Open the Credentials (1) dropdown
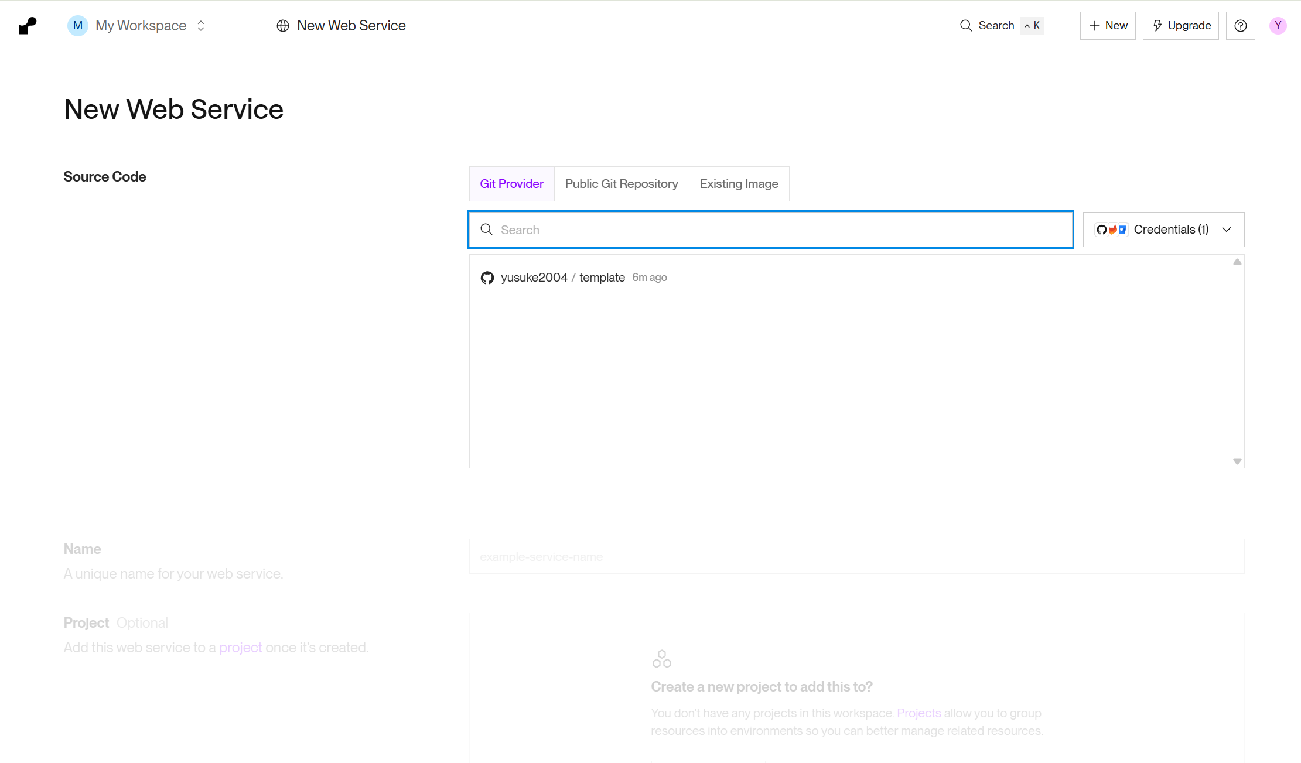Viewport: 1301px width, 763px height. pos(1163,230)
